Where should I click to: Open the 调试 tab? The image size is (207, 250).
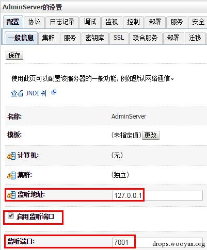[x=90, y=22]
